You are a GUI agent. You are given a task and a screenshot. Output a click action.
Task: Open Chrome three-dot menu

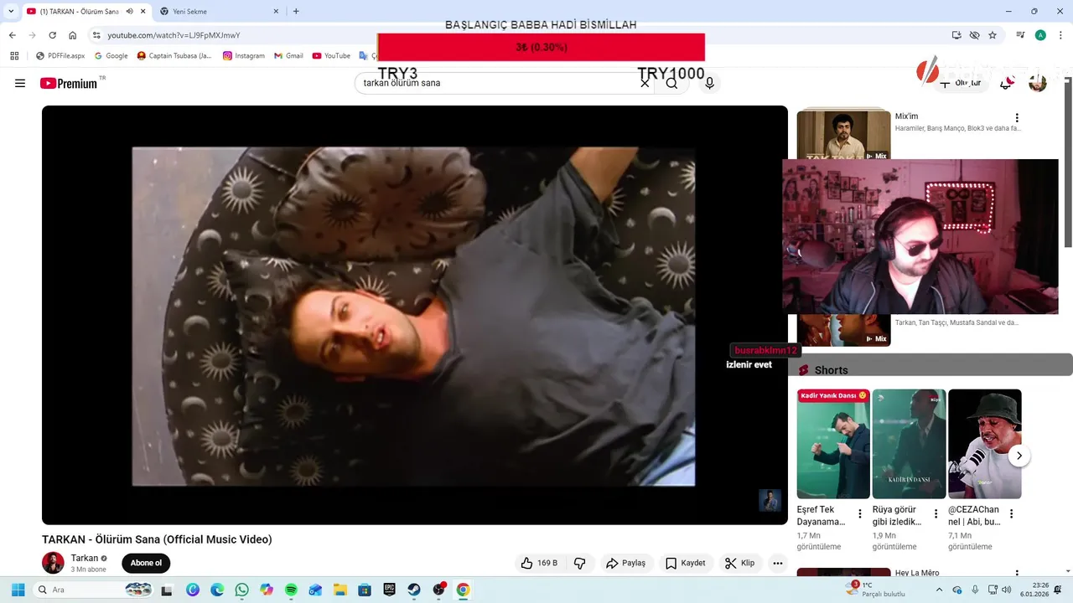(x=1060, y=35)
